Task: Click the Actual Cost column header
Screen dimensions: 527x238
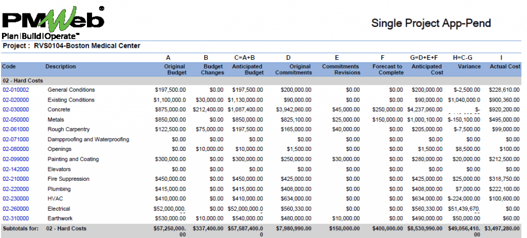Action: click(505, 66)
